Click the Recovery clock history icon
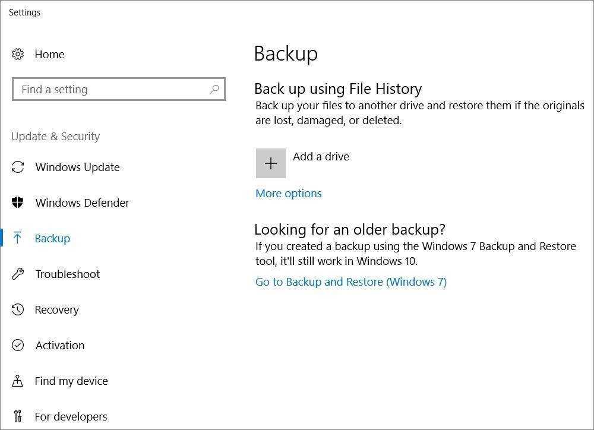 pos(18,310)
